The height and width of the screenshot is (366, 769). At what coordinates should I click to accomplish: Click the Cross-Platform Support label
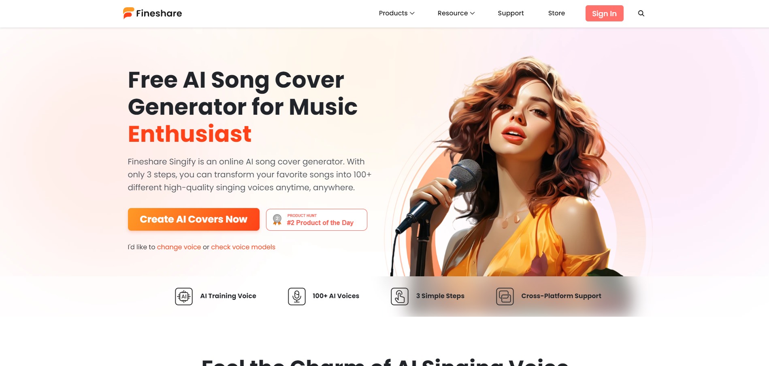point(561,296)
